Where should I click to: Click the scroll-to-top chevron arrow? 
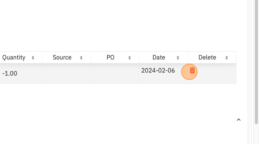239,120
